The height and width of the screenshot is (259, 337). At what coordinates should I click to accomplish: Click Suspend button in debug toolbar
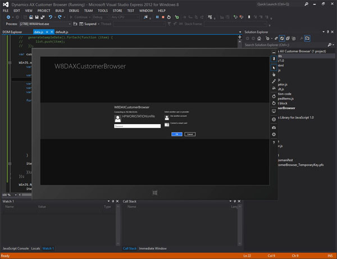pos(88,24)
